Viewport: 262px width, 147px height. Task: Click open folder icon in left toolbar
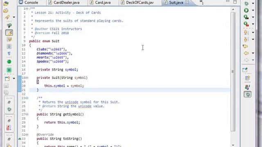pos(6,11)
